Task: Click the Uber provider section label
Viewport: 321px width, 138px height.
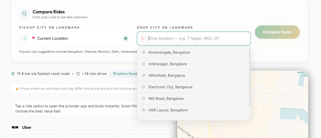Action: tap(27, 127)
